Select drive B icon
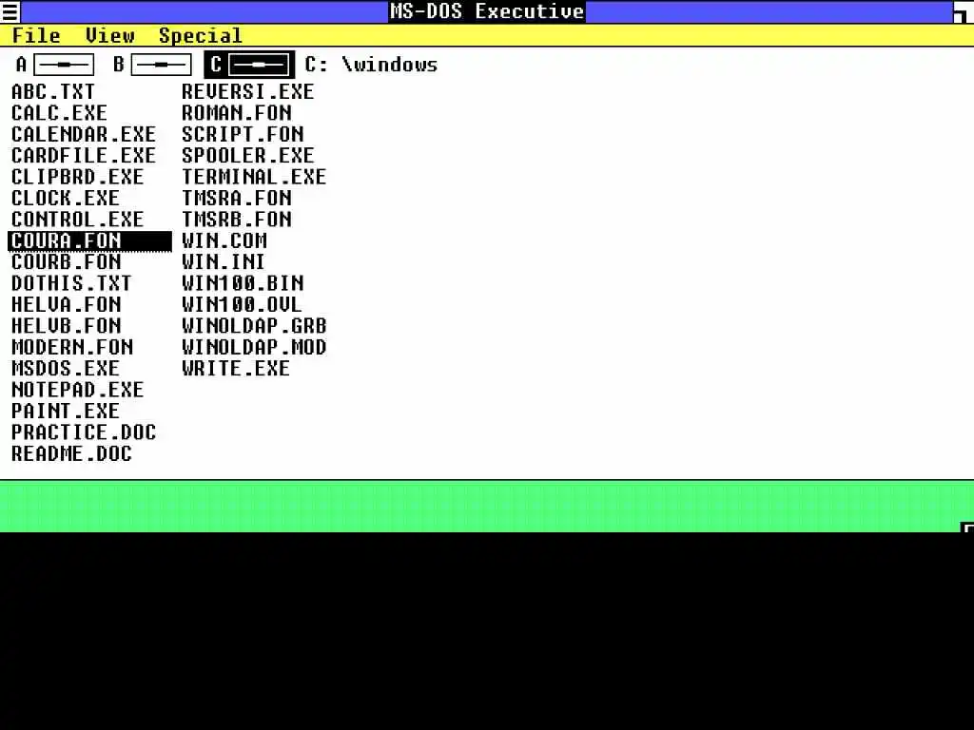974x730 pixels. 152,65
